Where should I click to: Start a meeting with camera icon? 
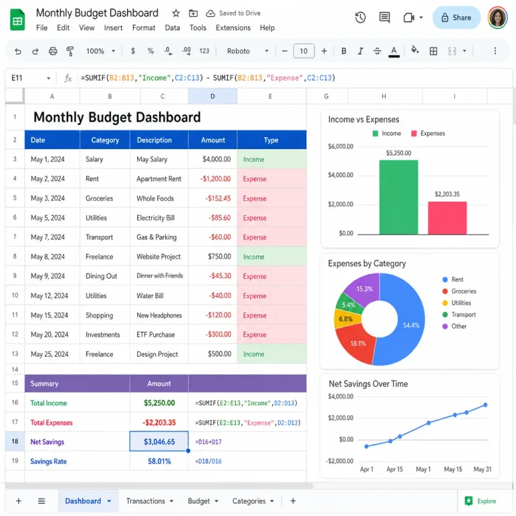tap(408, 17)
